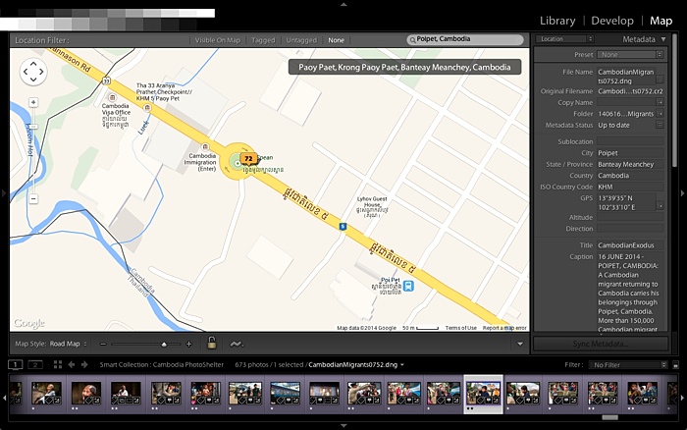
Task: Open the GPS tracklogs menu icon
Action: [237, 344]
